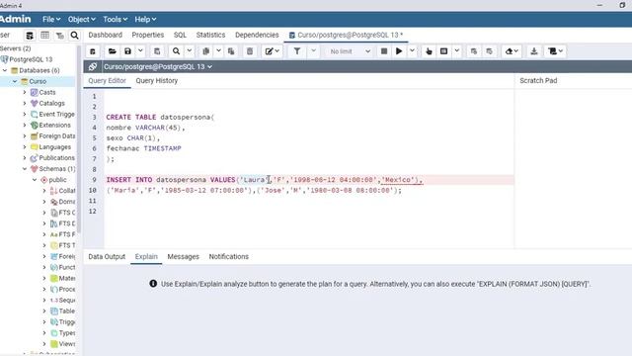This screenshot has height=356, width=632.
Task: Select the Publications tree item
Action: tap(57, 158)
